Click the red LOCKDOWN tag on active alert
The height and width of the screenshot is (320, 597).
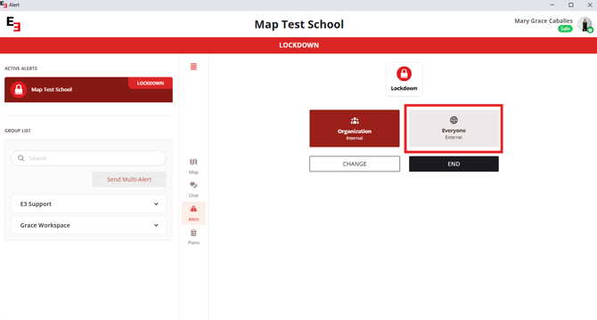pos(151,84)
